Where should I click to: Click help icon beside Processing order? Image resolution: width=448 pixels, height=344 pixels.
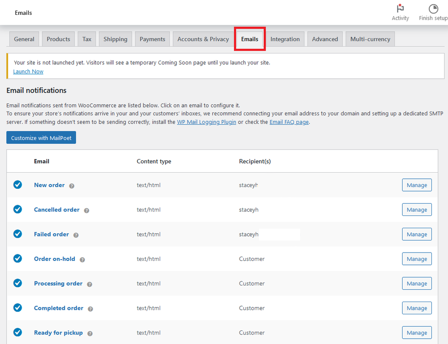pos(90,284)
